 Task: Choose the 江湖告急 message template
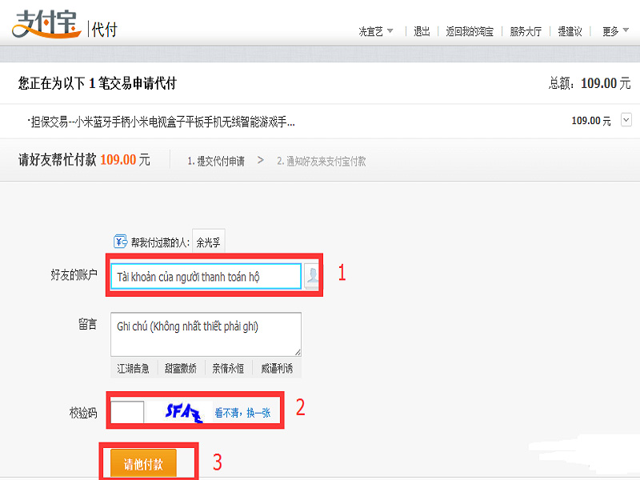tap(133, 369)
